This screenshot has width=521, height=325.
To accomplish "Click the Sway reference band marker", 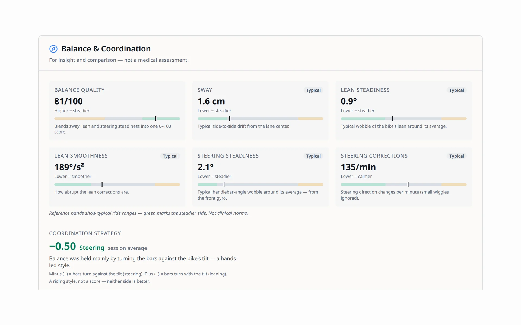I will tap(230, 119).
